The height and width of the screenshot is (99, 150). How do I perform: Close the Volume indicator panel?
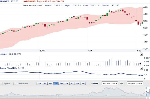pyautogui.click(x=141, y=54)
